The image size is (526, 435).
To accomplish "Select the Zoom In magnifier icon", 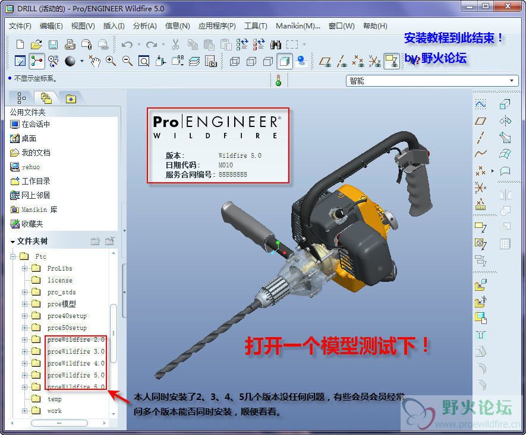I will (111, 61).
